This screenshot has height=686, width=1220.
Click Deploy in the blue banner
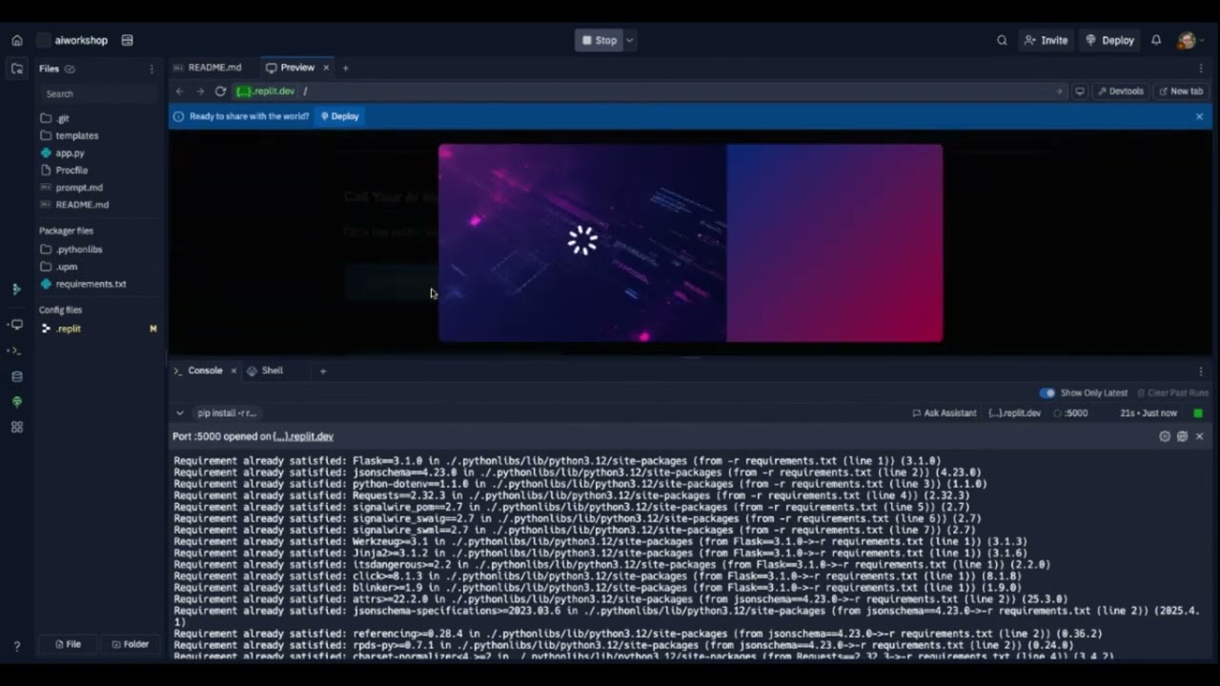339,116
